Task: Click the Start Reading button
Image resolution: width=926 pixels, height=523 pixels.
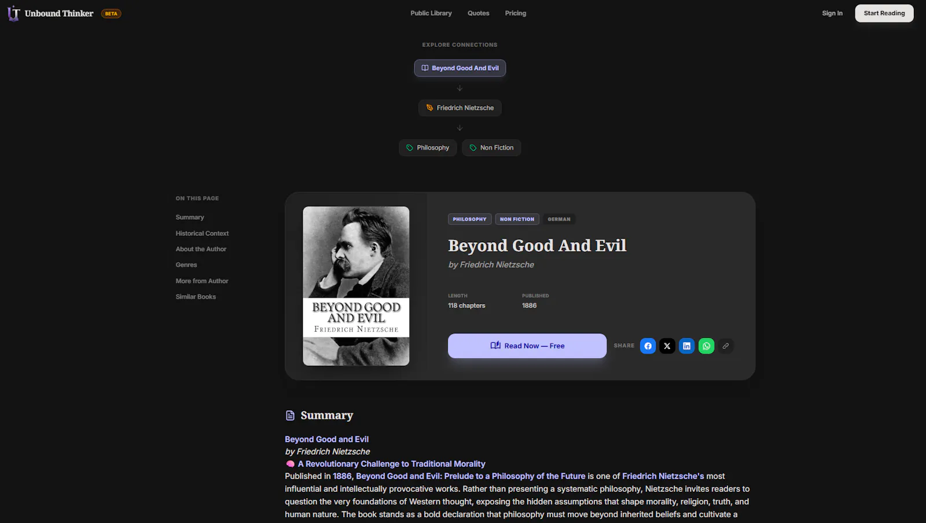Action: pyautogui.click(x=884, y=13)
